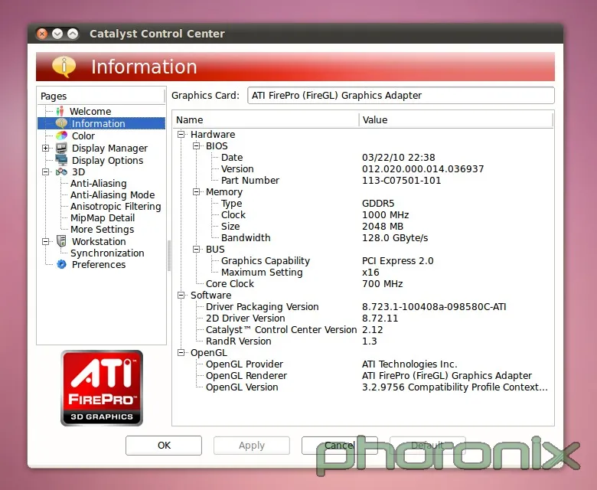Click the 3D glasses icon

(x=61, y=171)
